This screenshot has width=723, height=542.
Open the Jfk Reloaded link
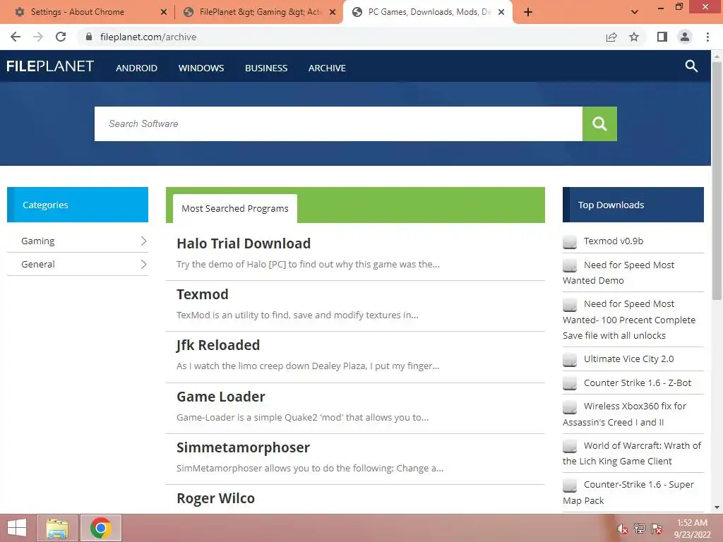click(218, 345)
